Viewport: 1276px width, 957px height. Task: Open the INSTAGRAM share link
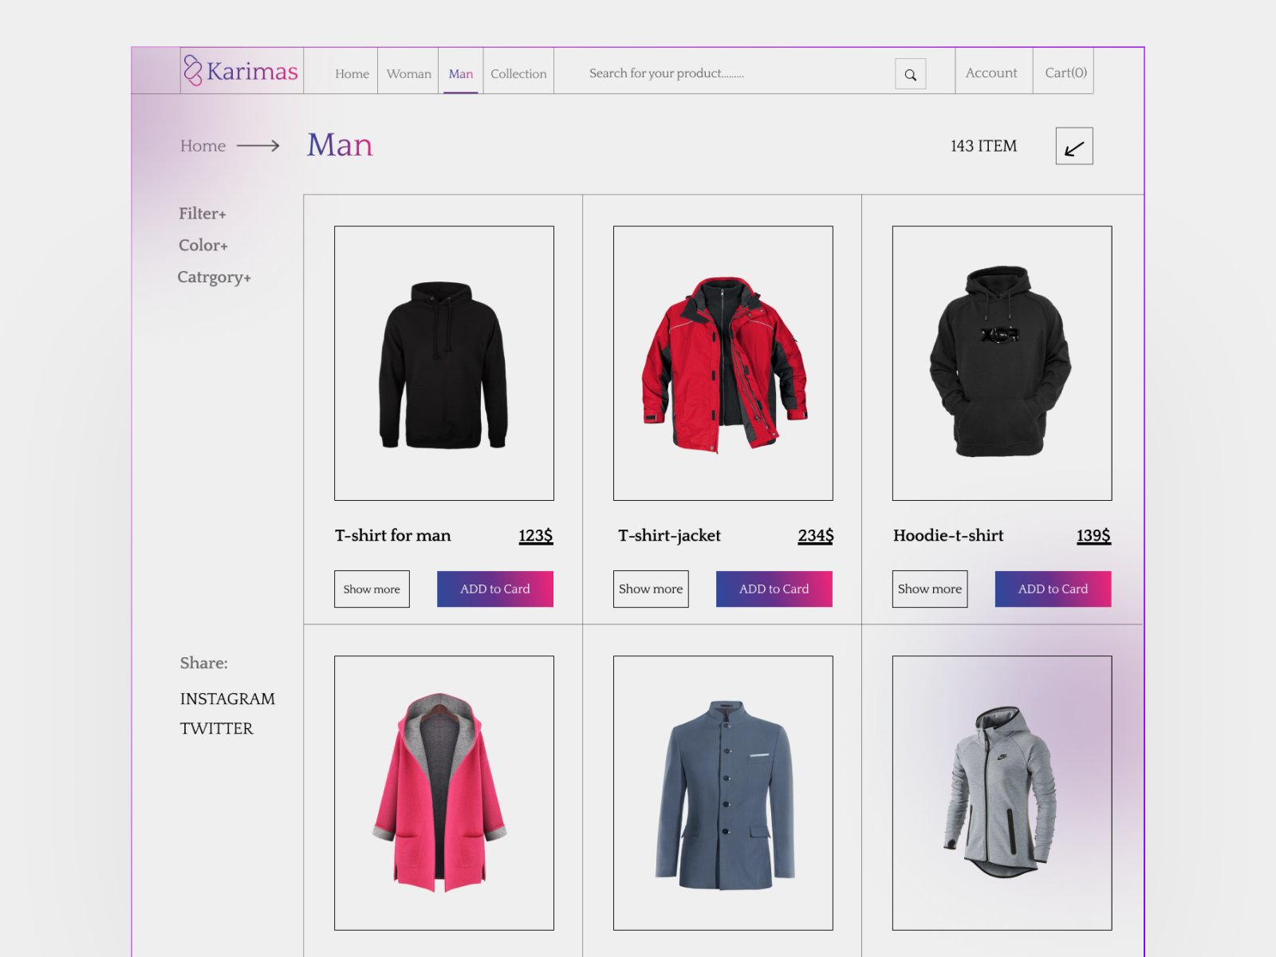pyautogui.click(x=226, y=699)
